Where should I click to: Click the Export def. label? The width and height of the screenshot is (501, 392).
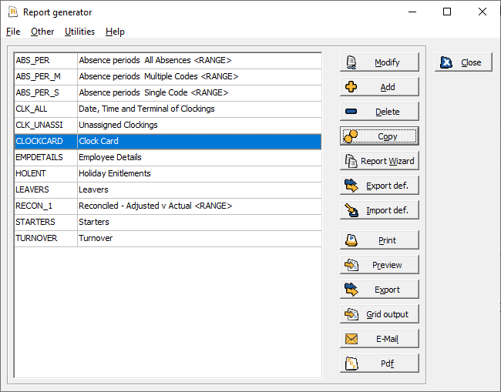point(387,186)
